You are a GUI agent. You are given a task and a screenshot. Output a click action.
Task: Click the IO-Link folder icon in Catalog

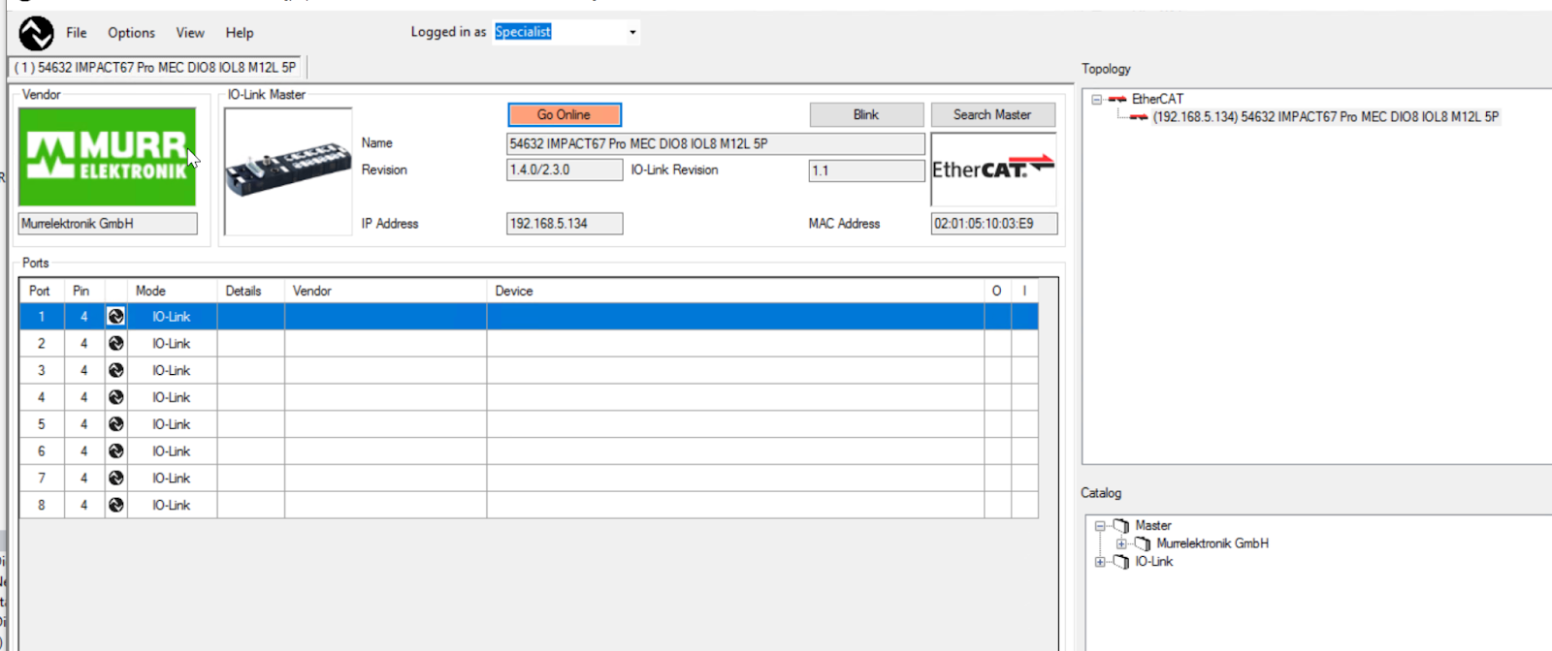pyautogui.click(x=1121, y=562)
